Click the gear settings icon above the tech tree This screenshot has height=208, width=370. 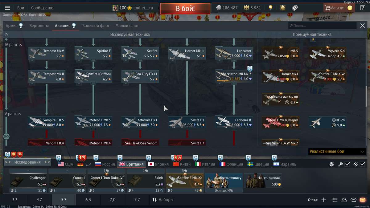click(x=331, y=164)
